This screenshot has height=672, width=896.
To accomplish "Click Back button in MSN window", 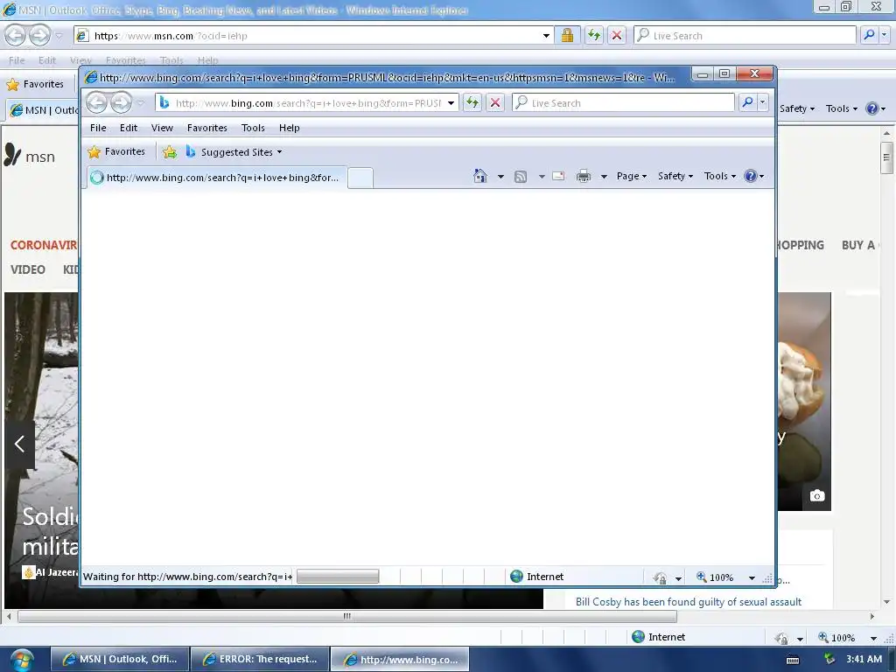I will 16,35.
